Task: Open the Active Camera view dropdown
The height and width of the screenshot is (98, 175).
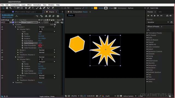Action: point(130,96)
